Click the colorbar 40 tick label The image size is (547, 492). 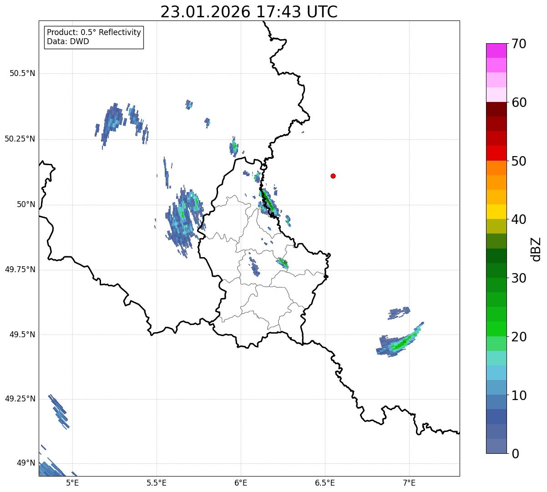point(519,219)
